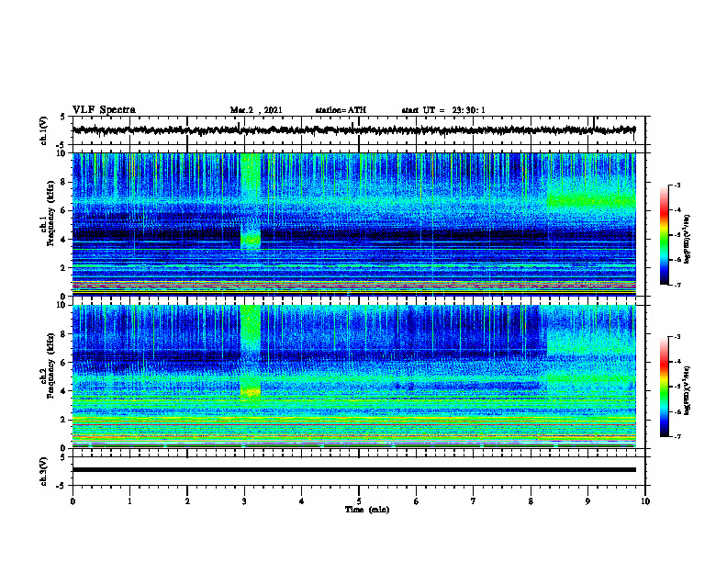
Task: Click the "-3" label on the ch.1 colorbar
Action: pyautogui.click(x=677, y=185)
